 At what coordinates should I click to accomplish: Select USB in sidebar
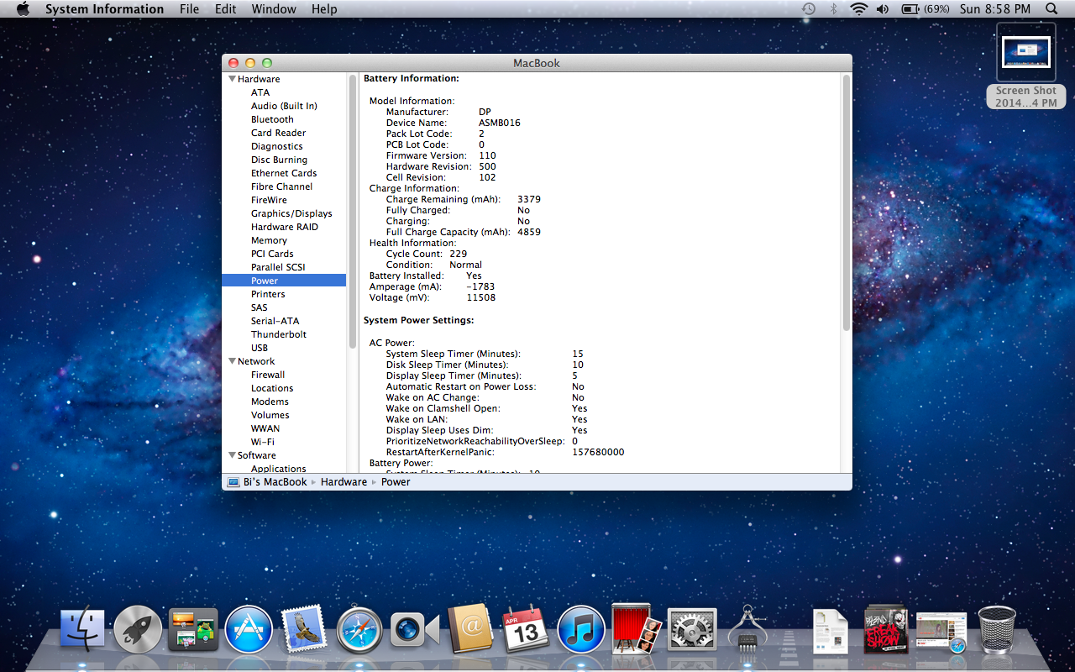[260, 348]
